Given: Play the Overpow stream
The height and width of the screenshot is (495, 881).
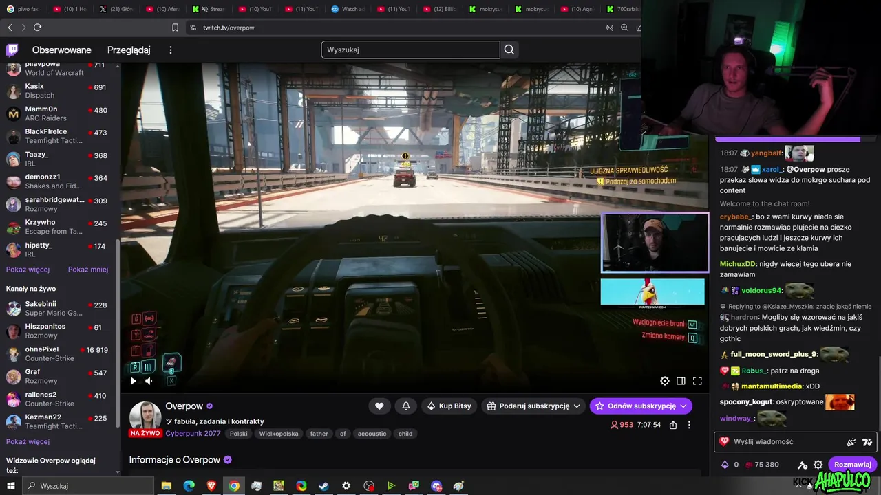Looking at the screenshot, I should point(133,381).
